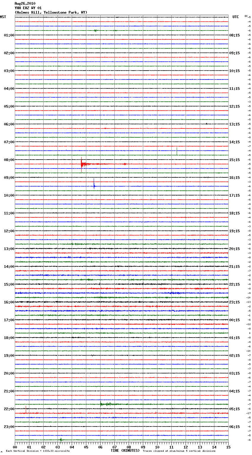Click the vertical division microvolts scale note

38,451
